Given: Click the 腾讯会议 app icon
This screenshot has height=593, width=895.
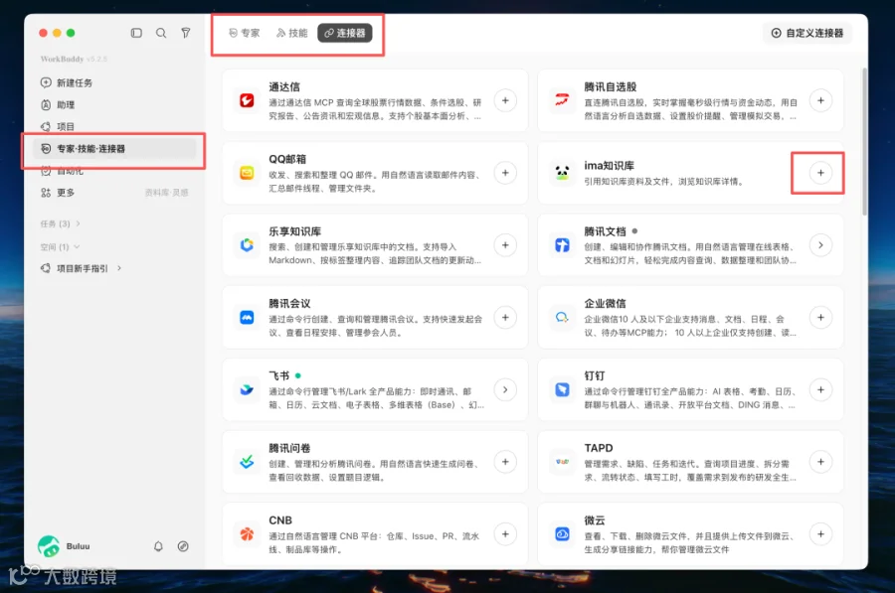Looking at the screenshot, I should pyautogui.click(x=247, y=318).
